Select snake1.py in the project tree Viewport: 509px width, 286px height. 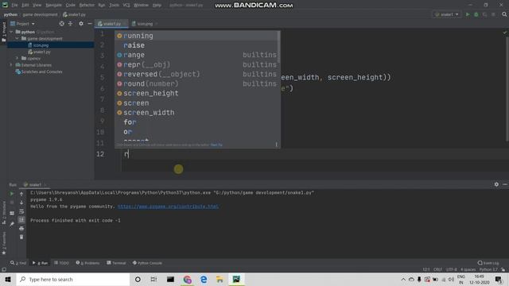pyautogui.click(x=41, y=52)
